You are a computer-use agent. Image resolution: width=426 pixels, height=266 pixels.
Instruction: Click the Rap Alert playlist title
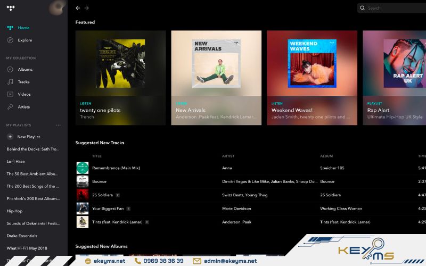pyautogui.click(x=378, y=110)
